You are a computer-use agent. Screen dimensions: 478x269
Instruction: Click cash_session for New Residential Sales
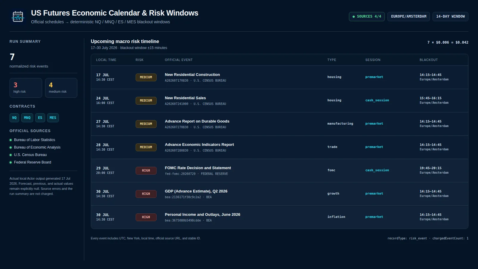[x=377, y=100]
